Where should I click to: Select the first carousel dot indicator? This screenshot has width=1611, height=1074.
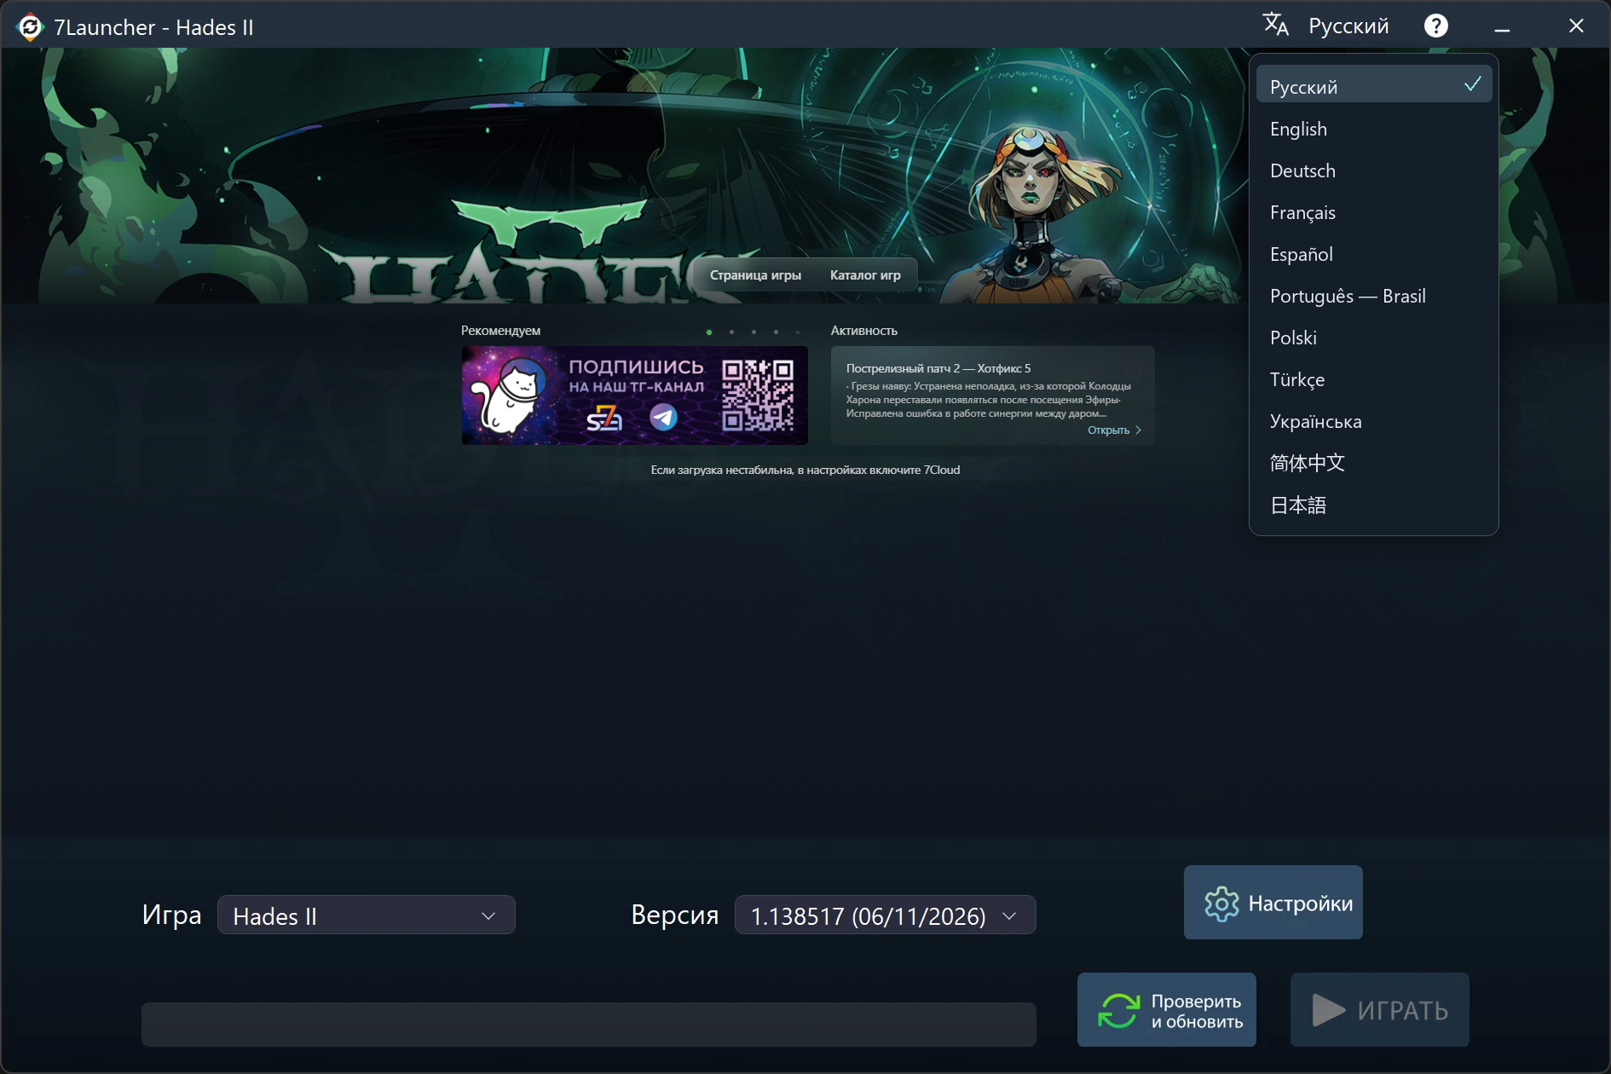709,332
